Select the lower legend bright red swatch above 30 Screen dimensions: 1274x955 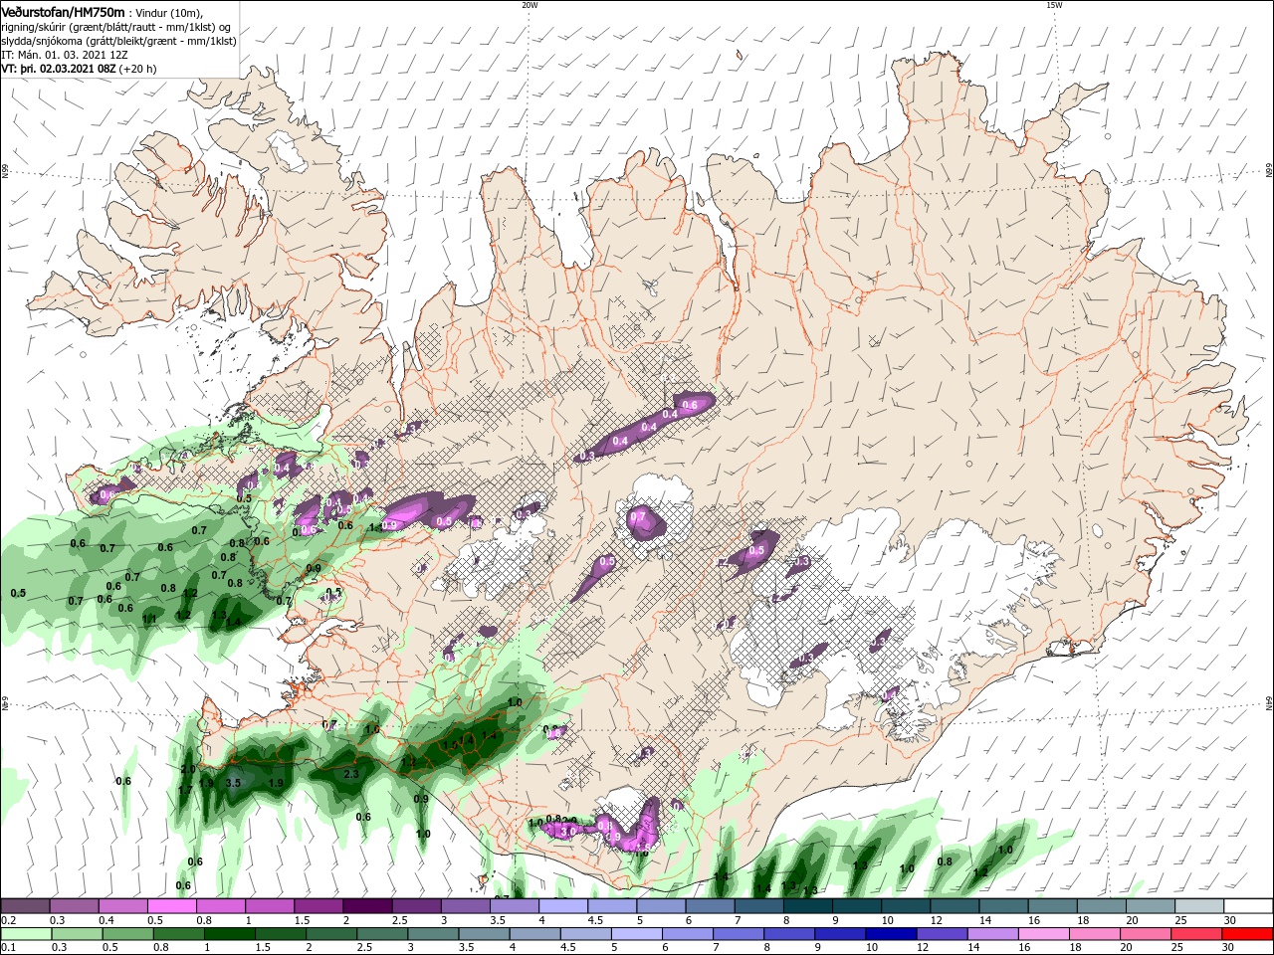pos(1248,934)
